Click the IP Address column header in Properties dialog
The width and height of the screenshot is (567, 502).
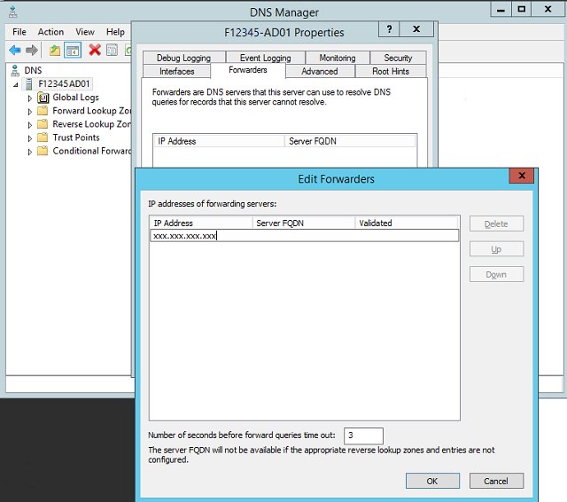click(219, 141)
